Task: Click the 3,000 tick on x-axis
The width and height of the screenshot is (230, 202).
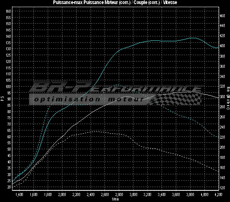Action: 133,195
